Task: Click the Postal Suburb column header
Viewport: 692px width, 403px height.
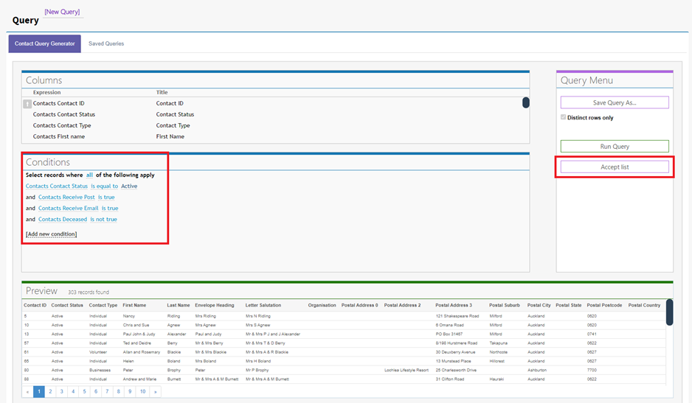Action: click(x=505, y=305)
